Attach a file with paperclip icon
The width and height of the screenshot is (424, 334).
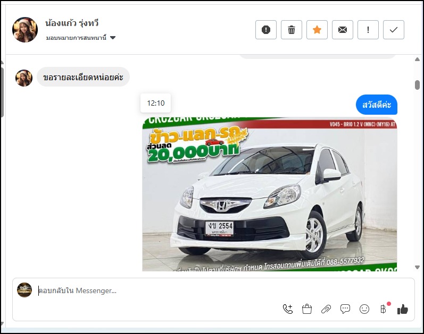(x=326, y=309)
